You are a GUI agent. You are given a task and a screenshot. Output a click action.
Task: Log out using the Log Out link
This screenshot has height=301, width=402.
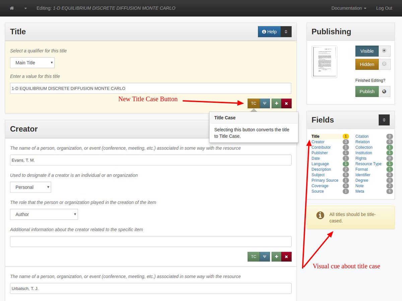[x=384, y=8]
